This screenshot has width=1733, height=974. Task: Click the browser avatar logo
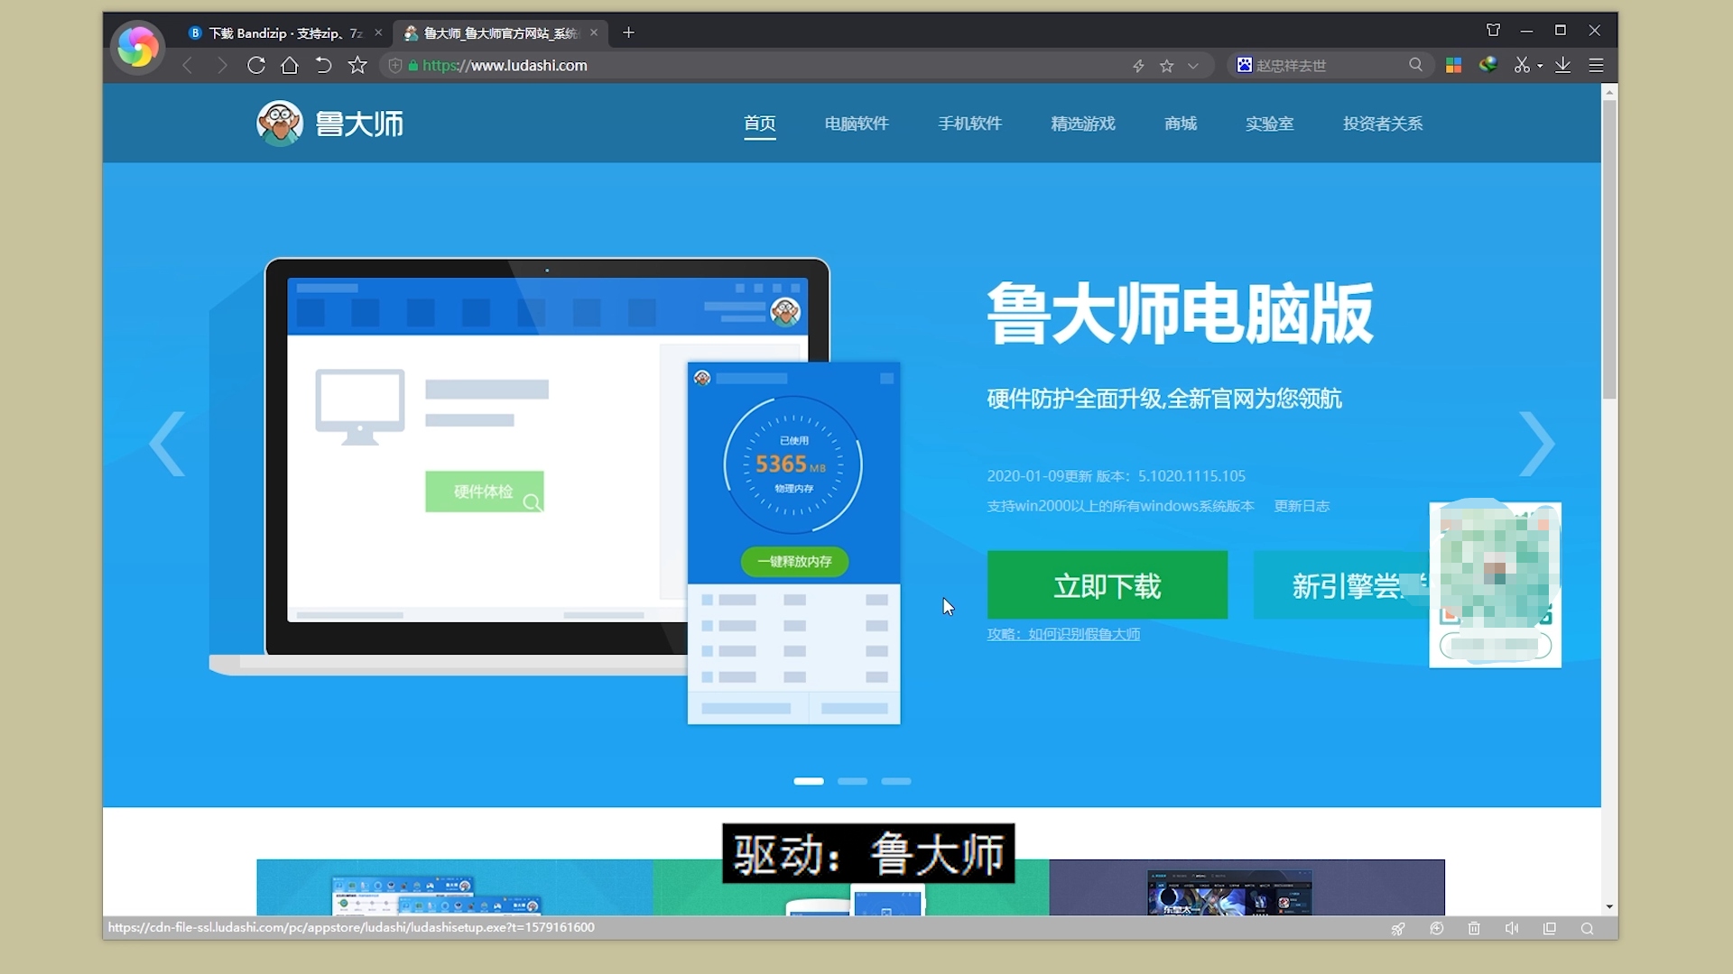pos(137,47)
